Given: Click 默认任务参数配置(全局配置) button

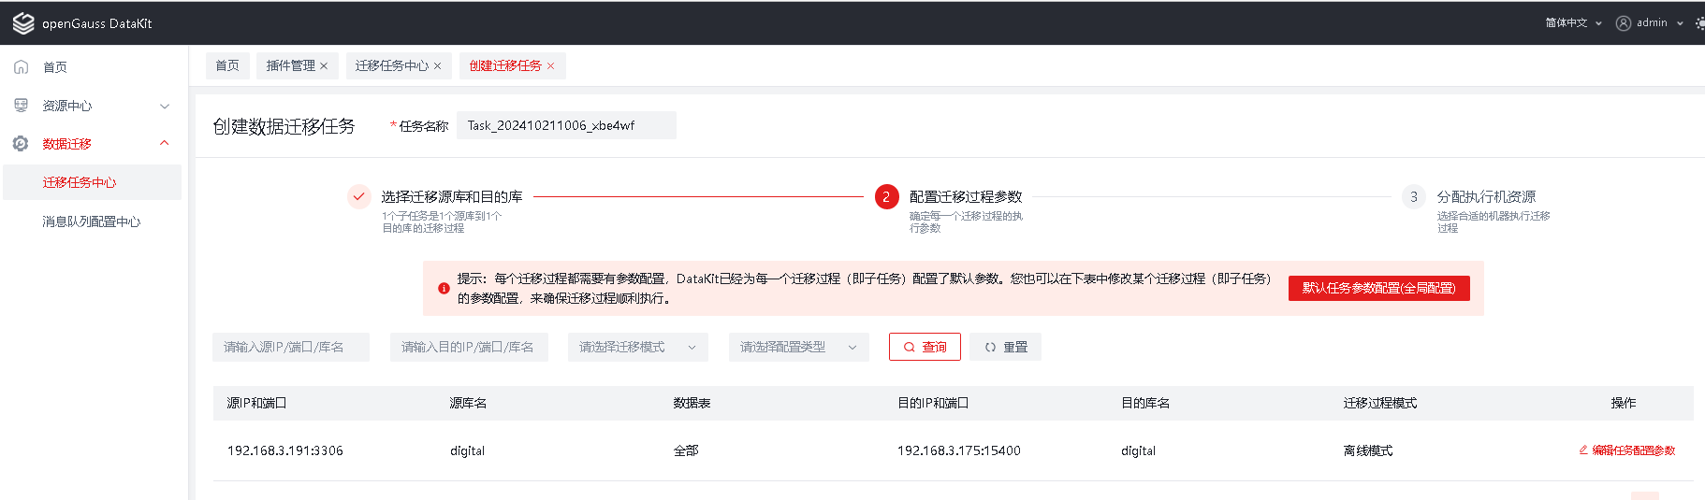Looking at the screenshot, I should point(1378,288).
